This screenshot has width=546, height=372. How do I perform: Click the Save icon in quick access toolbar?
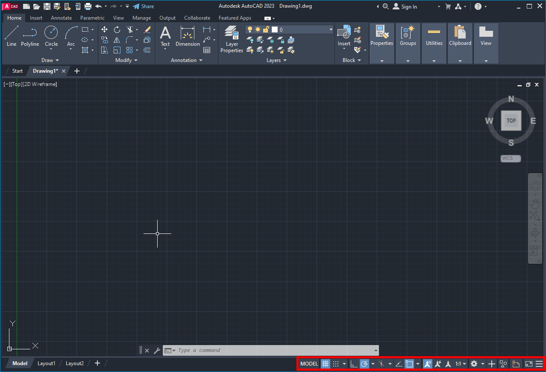[x=47, y=6]
